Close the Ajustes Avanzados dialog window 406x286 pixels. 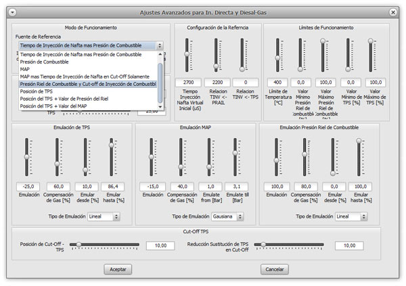(393, 12)
